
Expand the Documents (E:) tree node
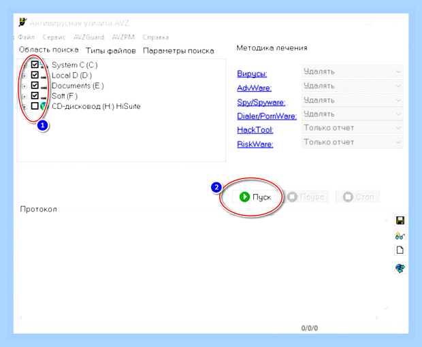(x=25, y=86)
